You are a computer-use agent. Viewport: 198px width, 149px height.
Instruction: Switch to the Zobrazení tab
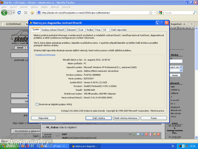[x=71, y=30]
